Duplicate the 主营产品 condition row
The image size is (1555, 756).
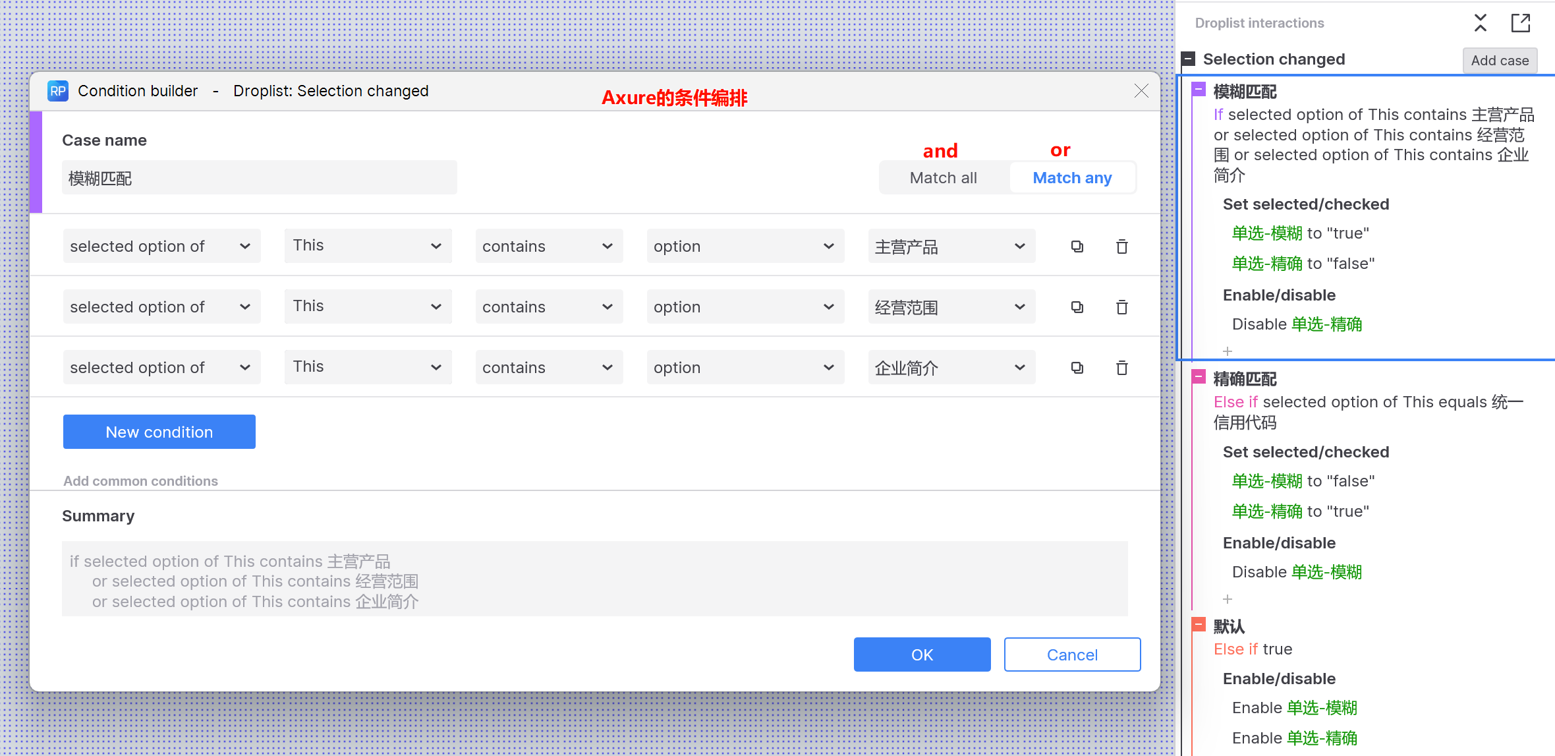1077,247
